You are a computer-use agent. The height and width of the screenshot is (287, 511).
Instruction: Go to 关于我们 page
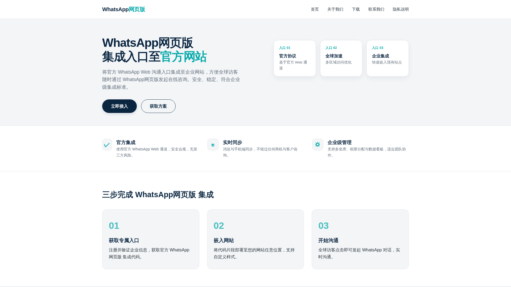[x=335, y=9]
